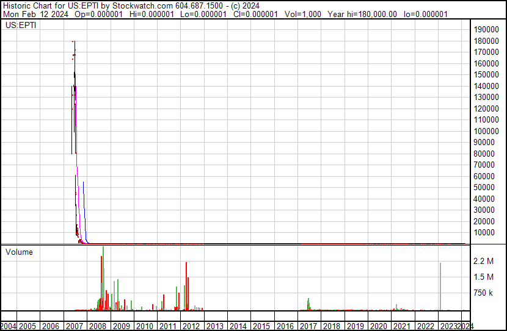Screen dimensions: 507x331
Task: Click the tallest green volume bar in 2008
Action: coord(103,277)
